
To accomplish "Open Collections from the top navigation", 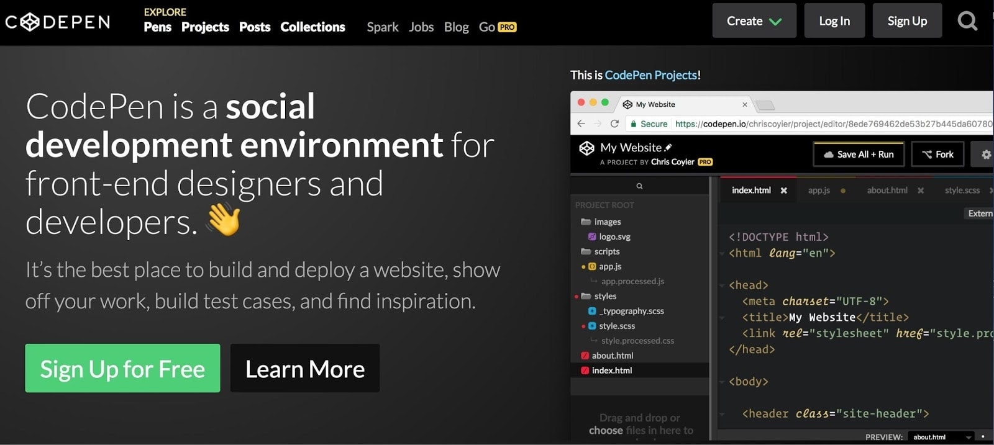I will 312,27.
